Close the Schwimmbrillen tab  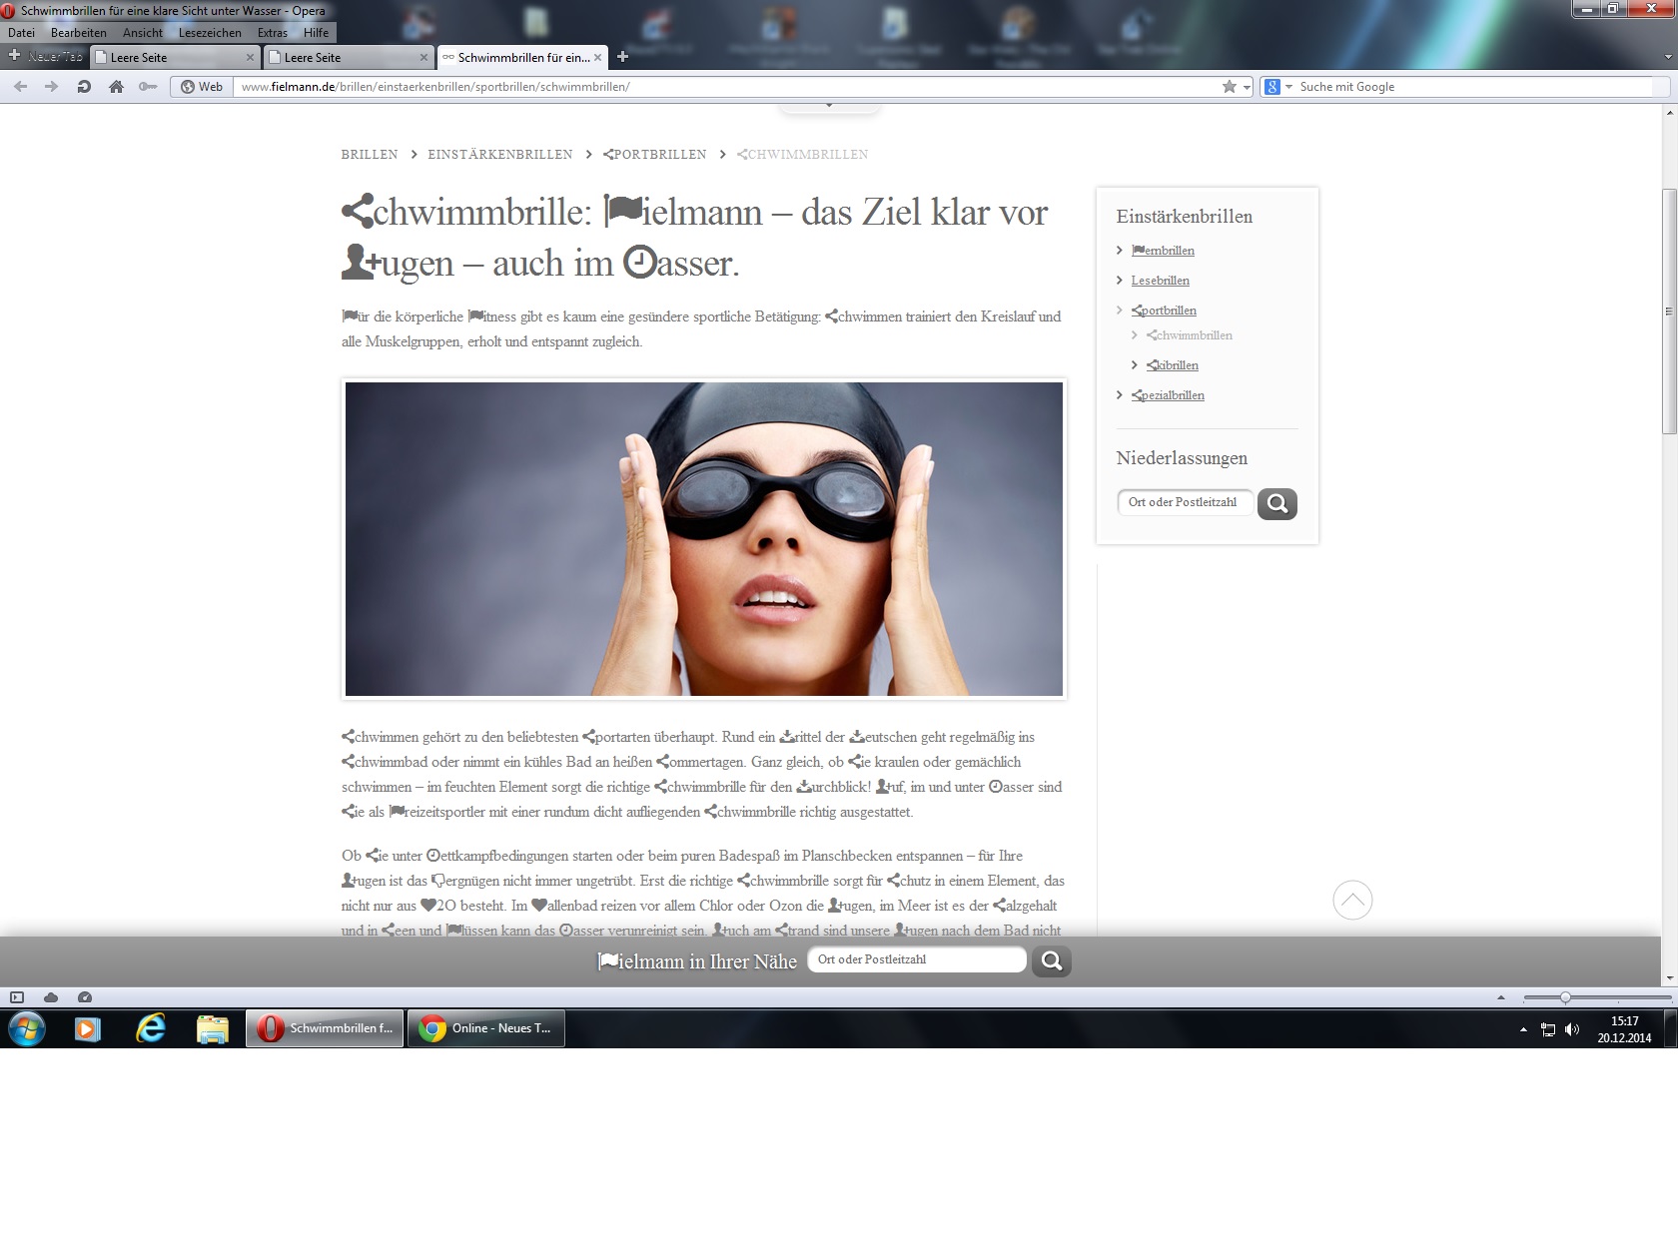click(x=597, y=58)
